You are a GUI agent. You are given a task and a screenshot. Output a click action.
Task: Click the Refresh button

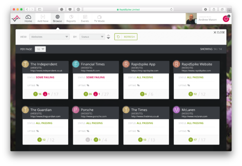pyautogui.click(x=126, y=37)
